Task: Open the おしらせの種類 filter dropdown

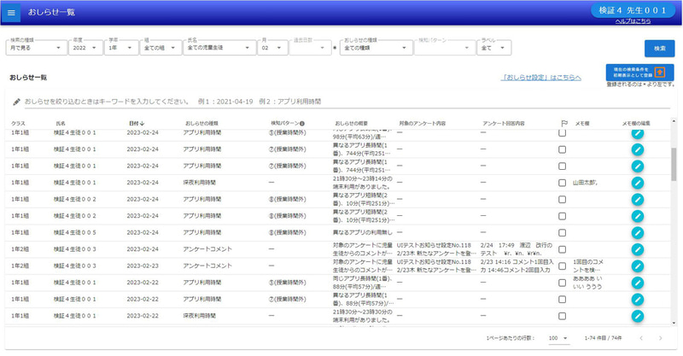Action: (x=376, y=48)
